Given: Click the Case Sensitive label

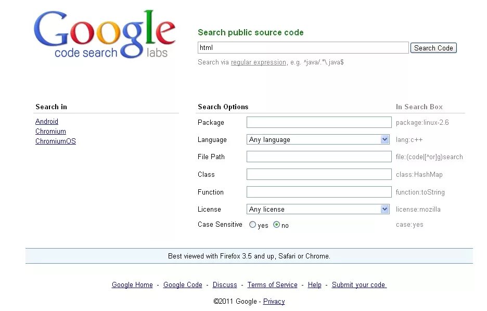Looking at the screenshot, I should point(220,224).
